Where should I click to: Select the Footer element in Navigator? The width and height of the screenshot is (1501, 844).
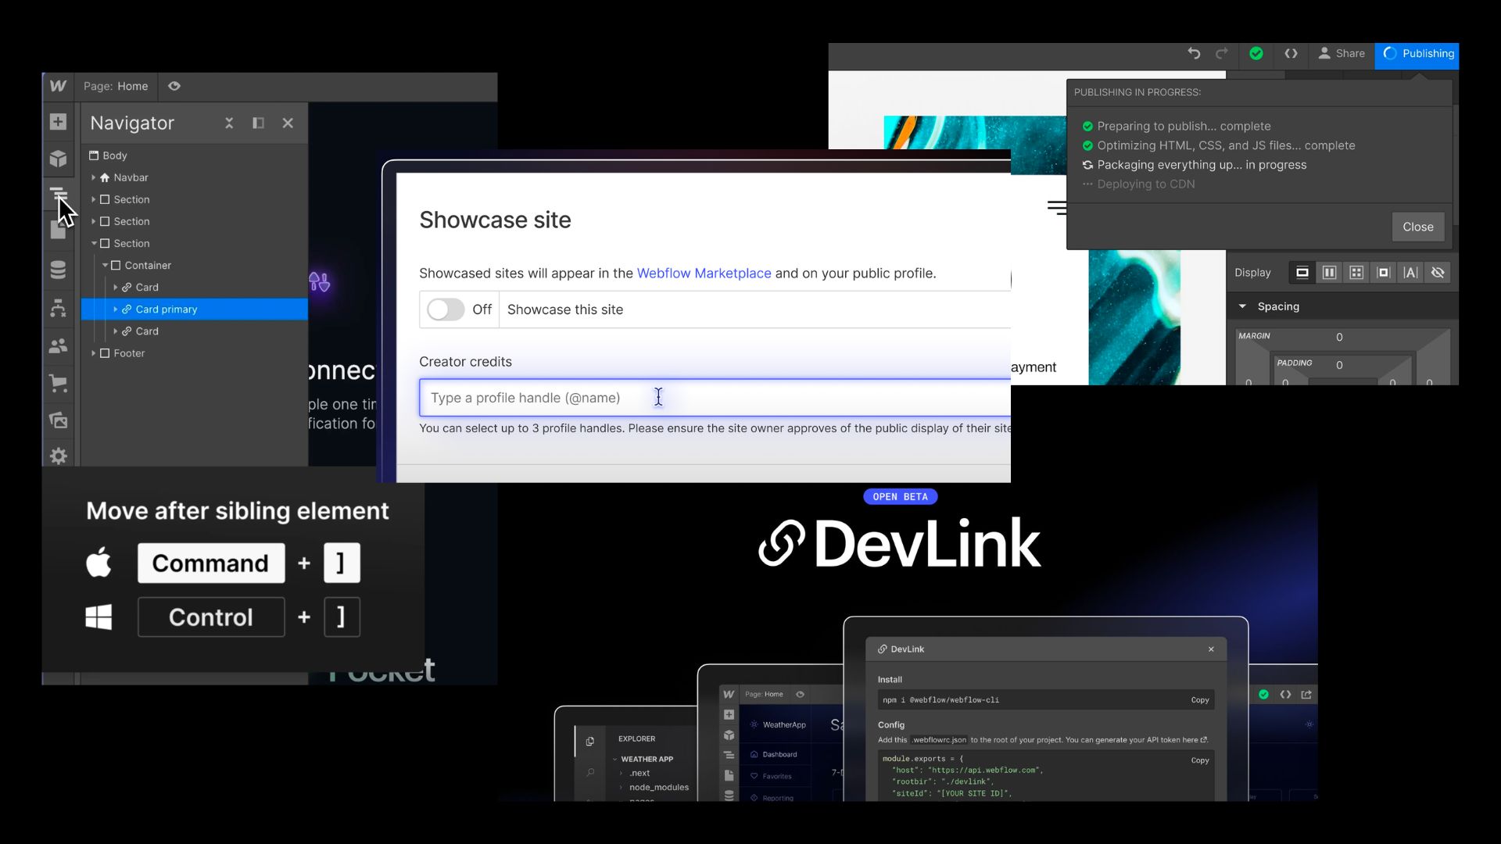point(129,353)
